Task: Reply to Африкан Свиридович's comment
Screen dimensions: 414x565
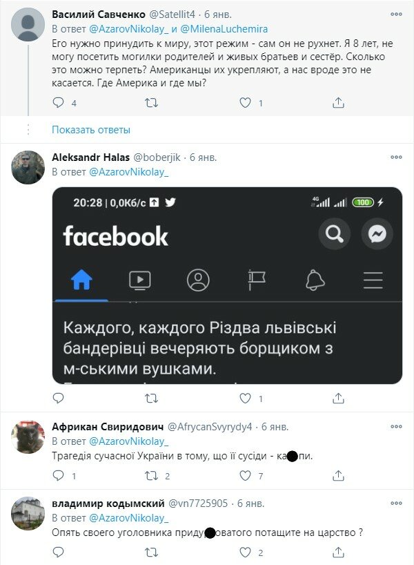Action: pos(58,474)
